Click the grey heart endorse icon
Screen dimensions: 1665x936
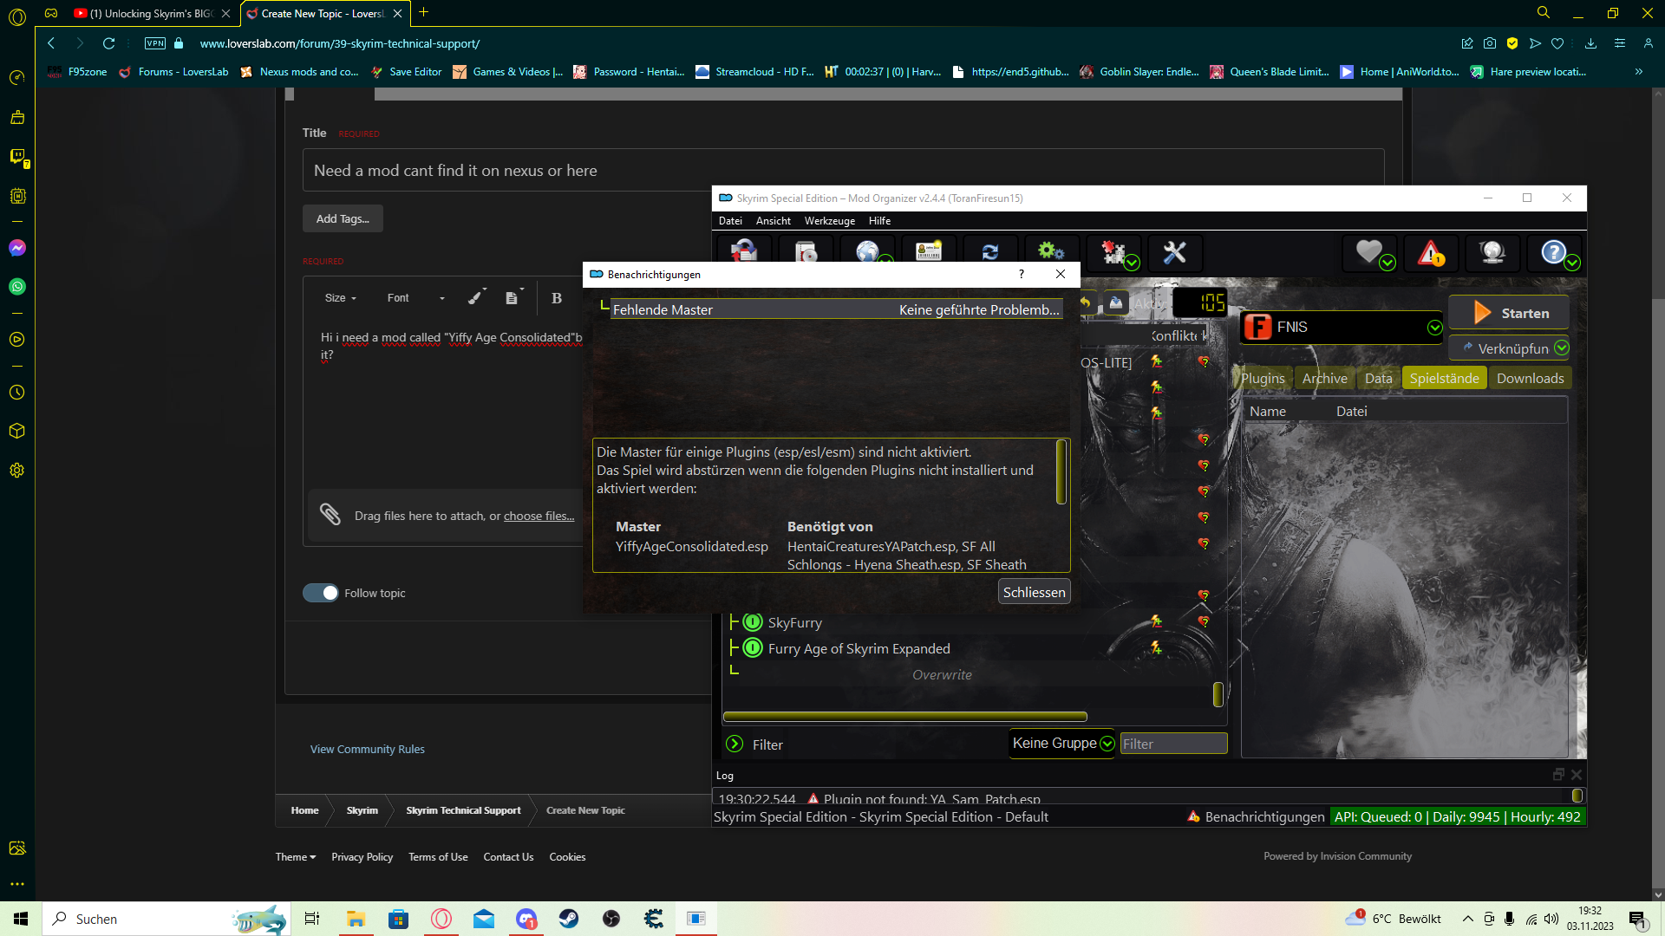click(1370, 252)
